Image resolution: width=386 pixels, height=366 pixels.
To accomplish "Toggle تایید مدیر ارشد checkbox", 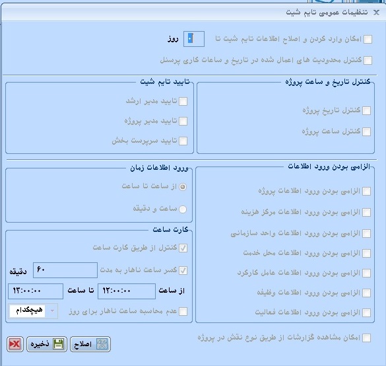I will pos(183,101).
